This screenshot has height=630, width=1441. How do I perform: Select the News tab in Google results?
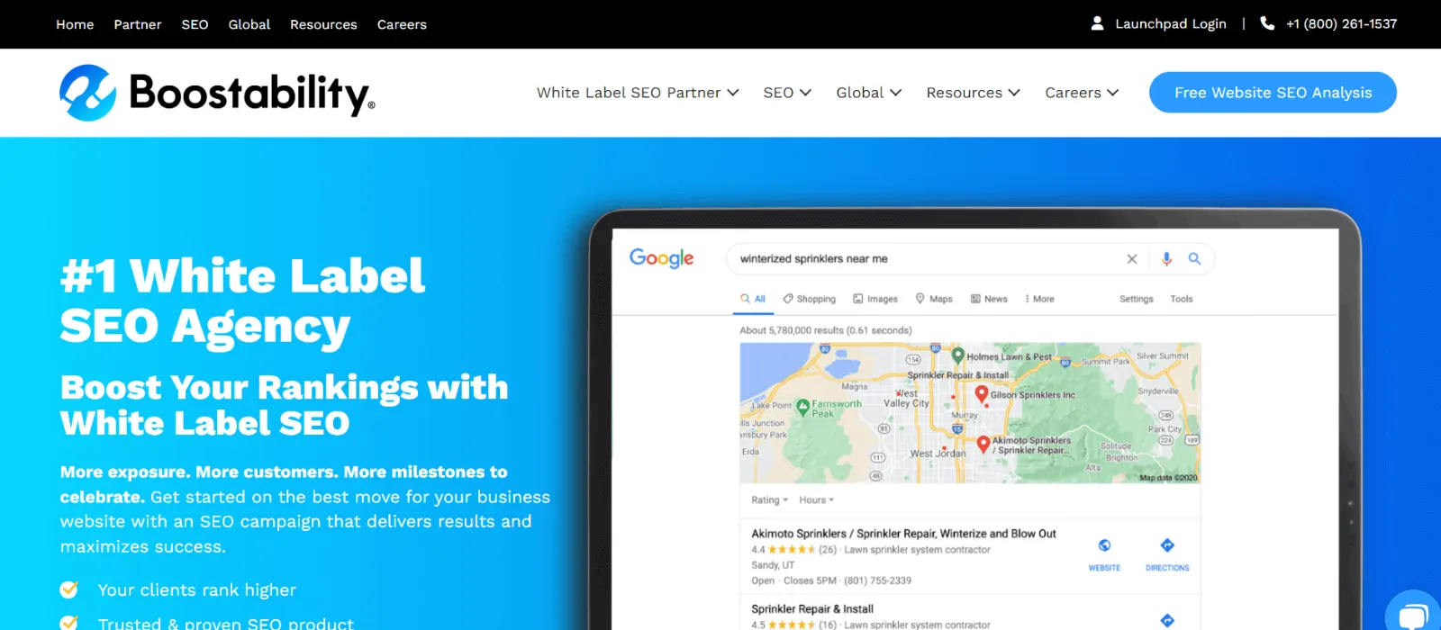click(989, 299)
